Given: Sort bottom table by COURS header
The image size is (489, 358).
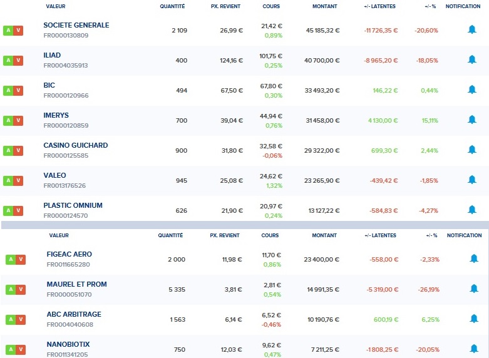Looking at the screenshot, I should 270,235.
